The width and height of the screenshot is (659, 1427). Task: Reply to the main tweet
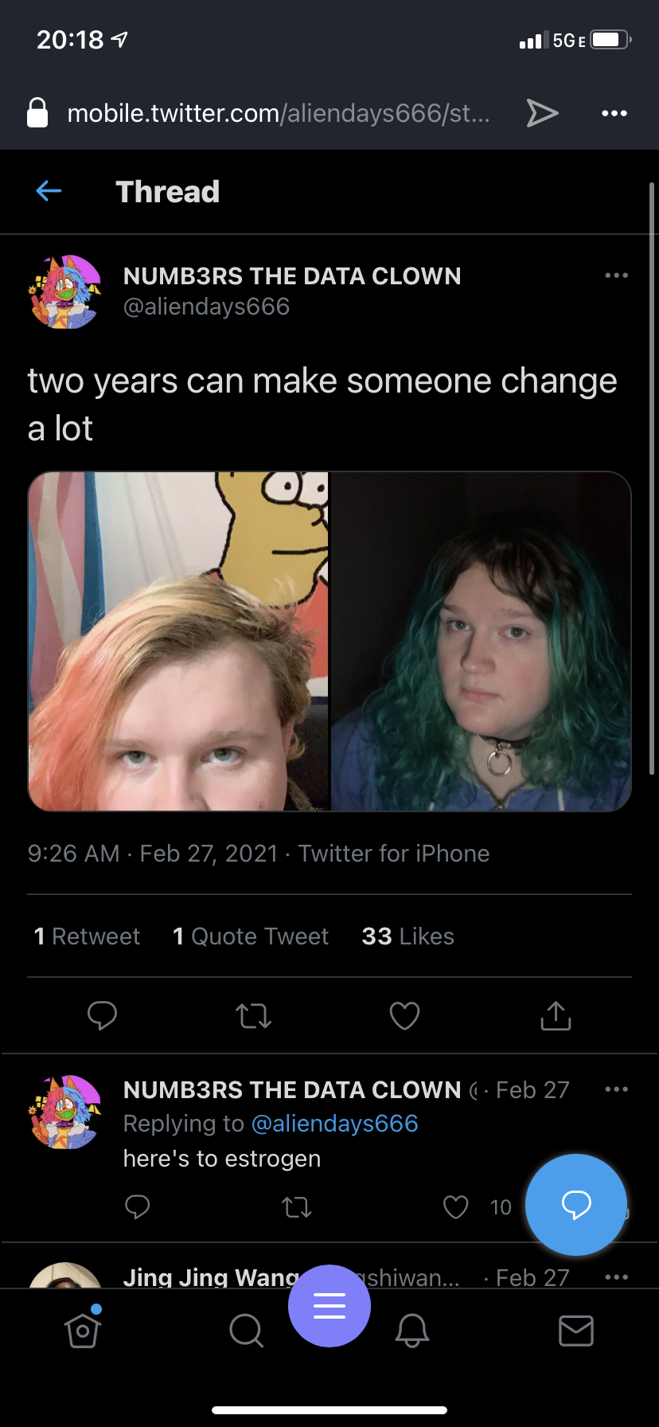102,1015
